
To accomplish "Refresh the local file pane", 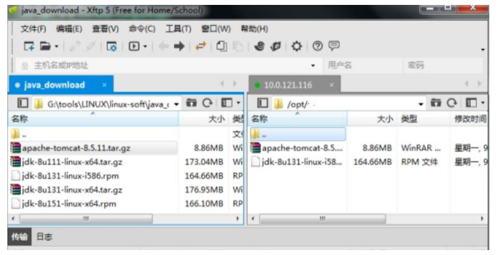I will pos(207,103).
